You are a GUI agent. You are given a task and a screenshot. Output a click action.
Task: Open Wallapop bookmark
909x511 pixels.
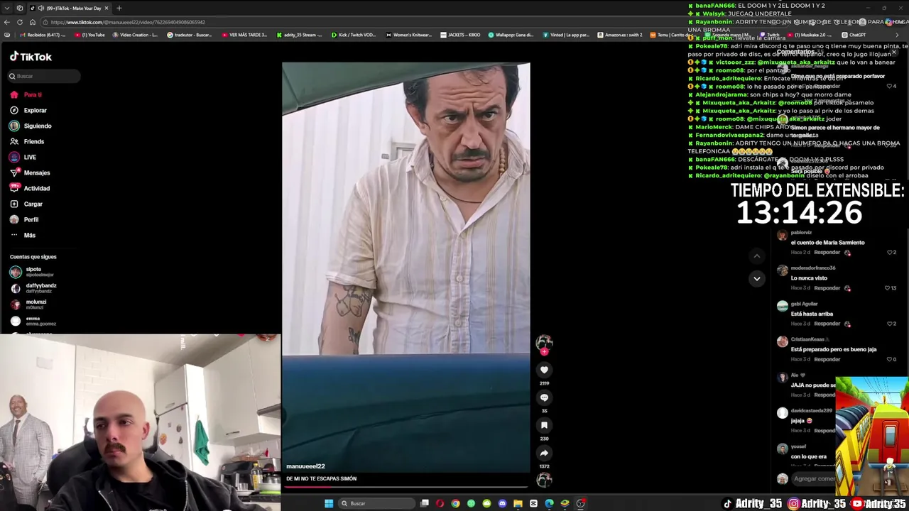[x=510, y=35]
